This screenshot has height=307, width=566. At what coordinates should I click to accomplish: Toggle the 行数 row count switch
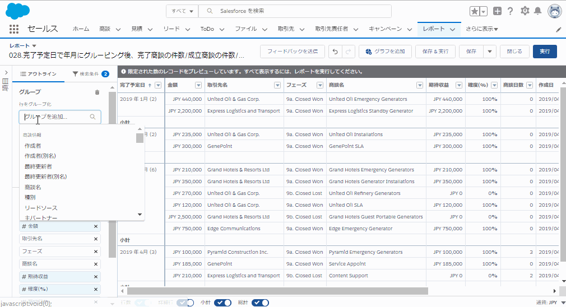143,303
